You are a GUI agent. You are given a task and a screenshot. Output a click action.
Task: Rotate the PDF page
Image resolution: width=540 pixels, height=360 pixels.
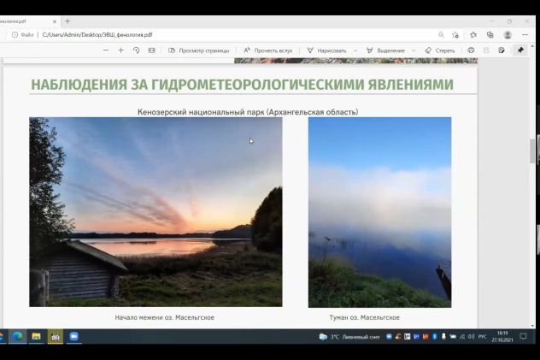click(x=137, y=50)
